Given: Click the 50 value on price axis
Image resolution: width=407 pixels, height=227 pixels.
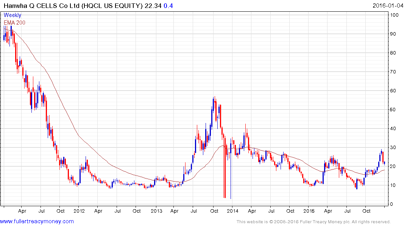Looking at the screenshot, I should pos(393,110).
